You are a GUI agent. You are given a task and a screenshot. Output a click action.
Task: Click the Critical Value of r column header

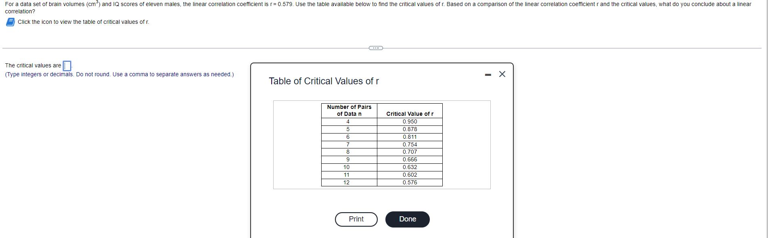[409, 114]
